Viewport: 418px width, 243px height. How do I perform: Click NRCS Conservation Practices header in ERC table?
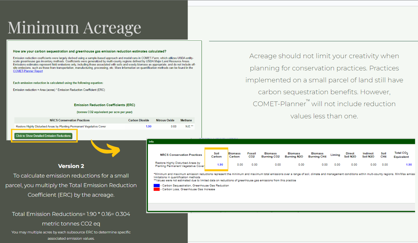[x=70, y=120]
